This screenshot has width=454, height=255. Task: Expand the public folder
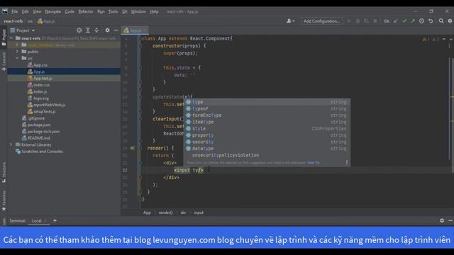[x=17, y=52]
